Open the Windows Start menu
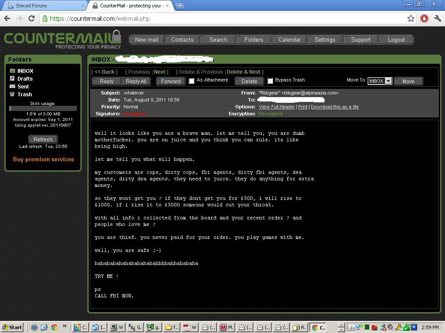The width and height of the screenshot is (445, 333). [x=12, y=327]
